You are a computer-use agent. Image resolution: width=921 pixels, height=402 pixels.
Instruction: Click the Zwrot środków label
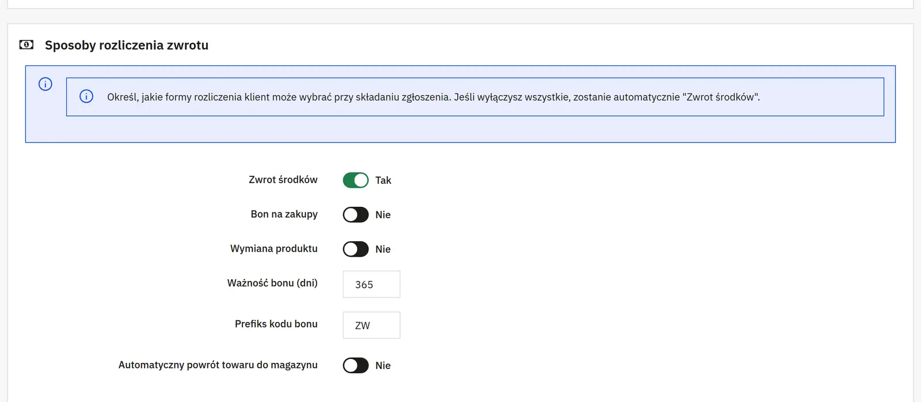tap(283, 180)
